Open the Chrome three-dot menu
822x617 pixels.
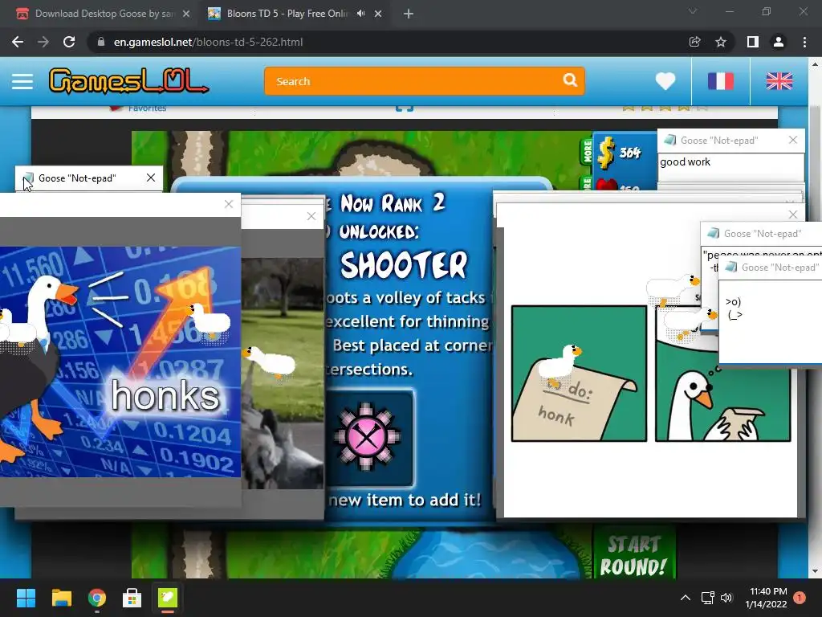click(804, 42)
